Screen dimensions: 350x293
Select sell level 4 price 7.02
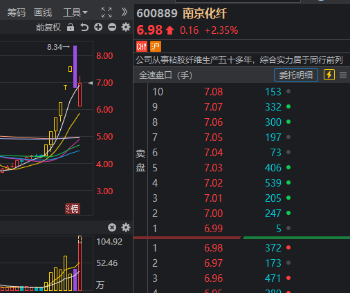[x=214, y=183]
